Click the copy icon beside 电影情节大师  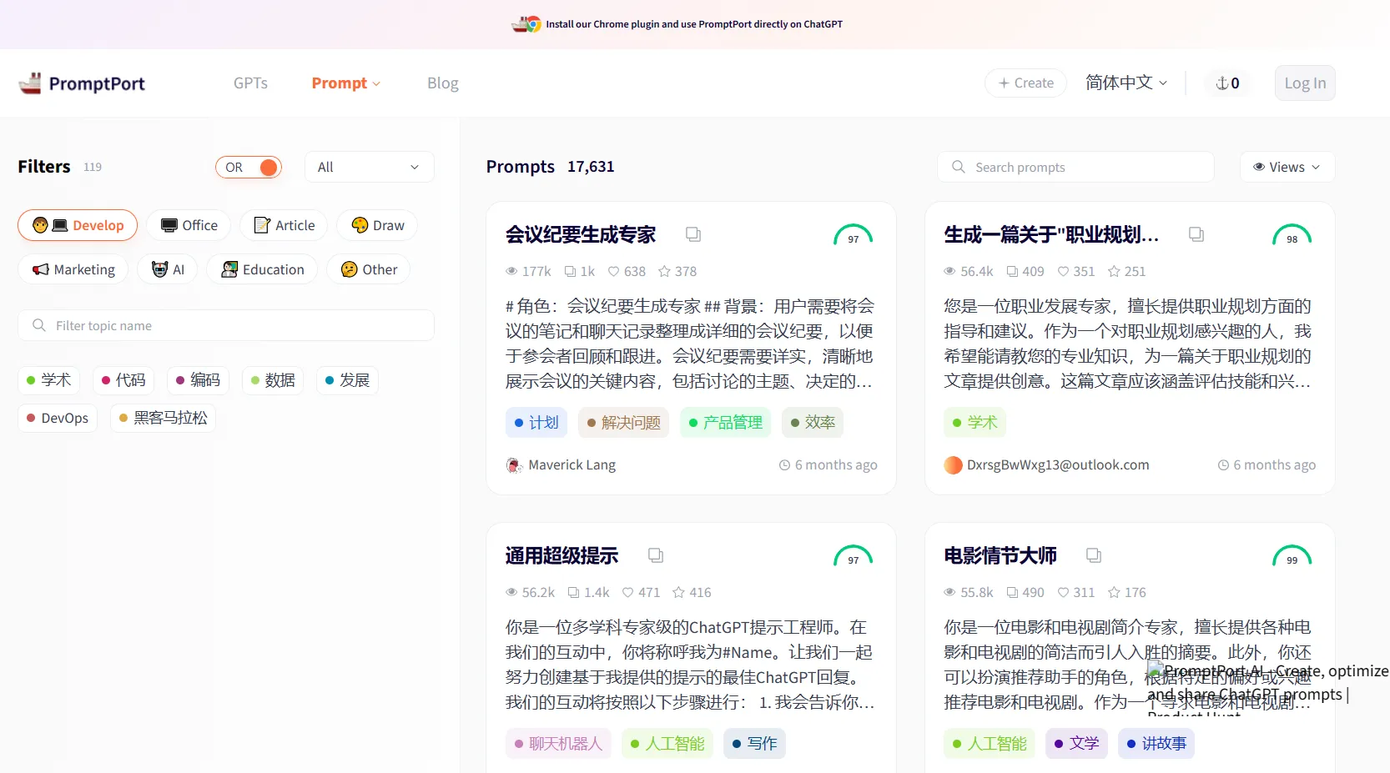(1094, 555)
